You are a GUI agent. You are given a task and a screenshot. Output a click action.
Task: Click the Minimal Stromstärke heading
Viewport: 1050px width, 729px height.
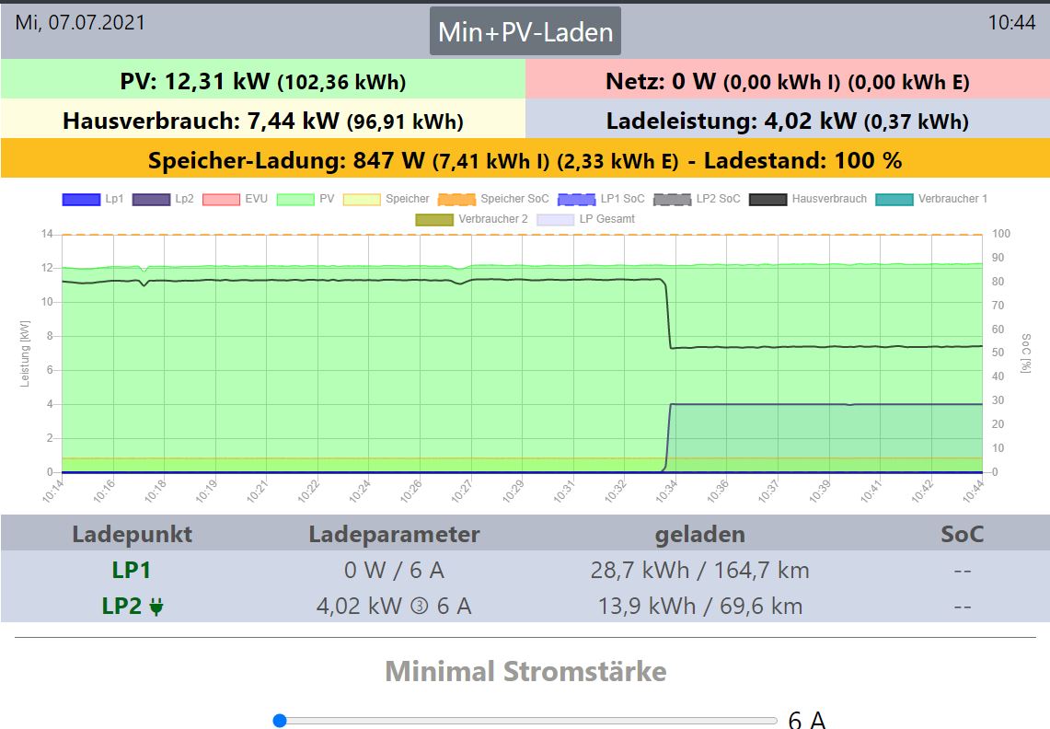click(x=525, y=671)
